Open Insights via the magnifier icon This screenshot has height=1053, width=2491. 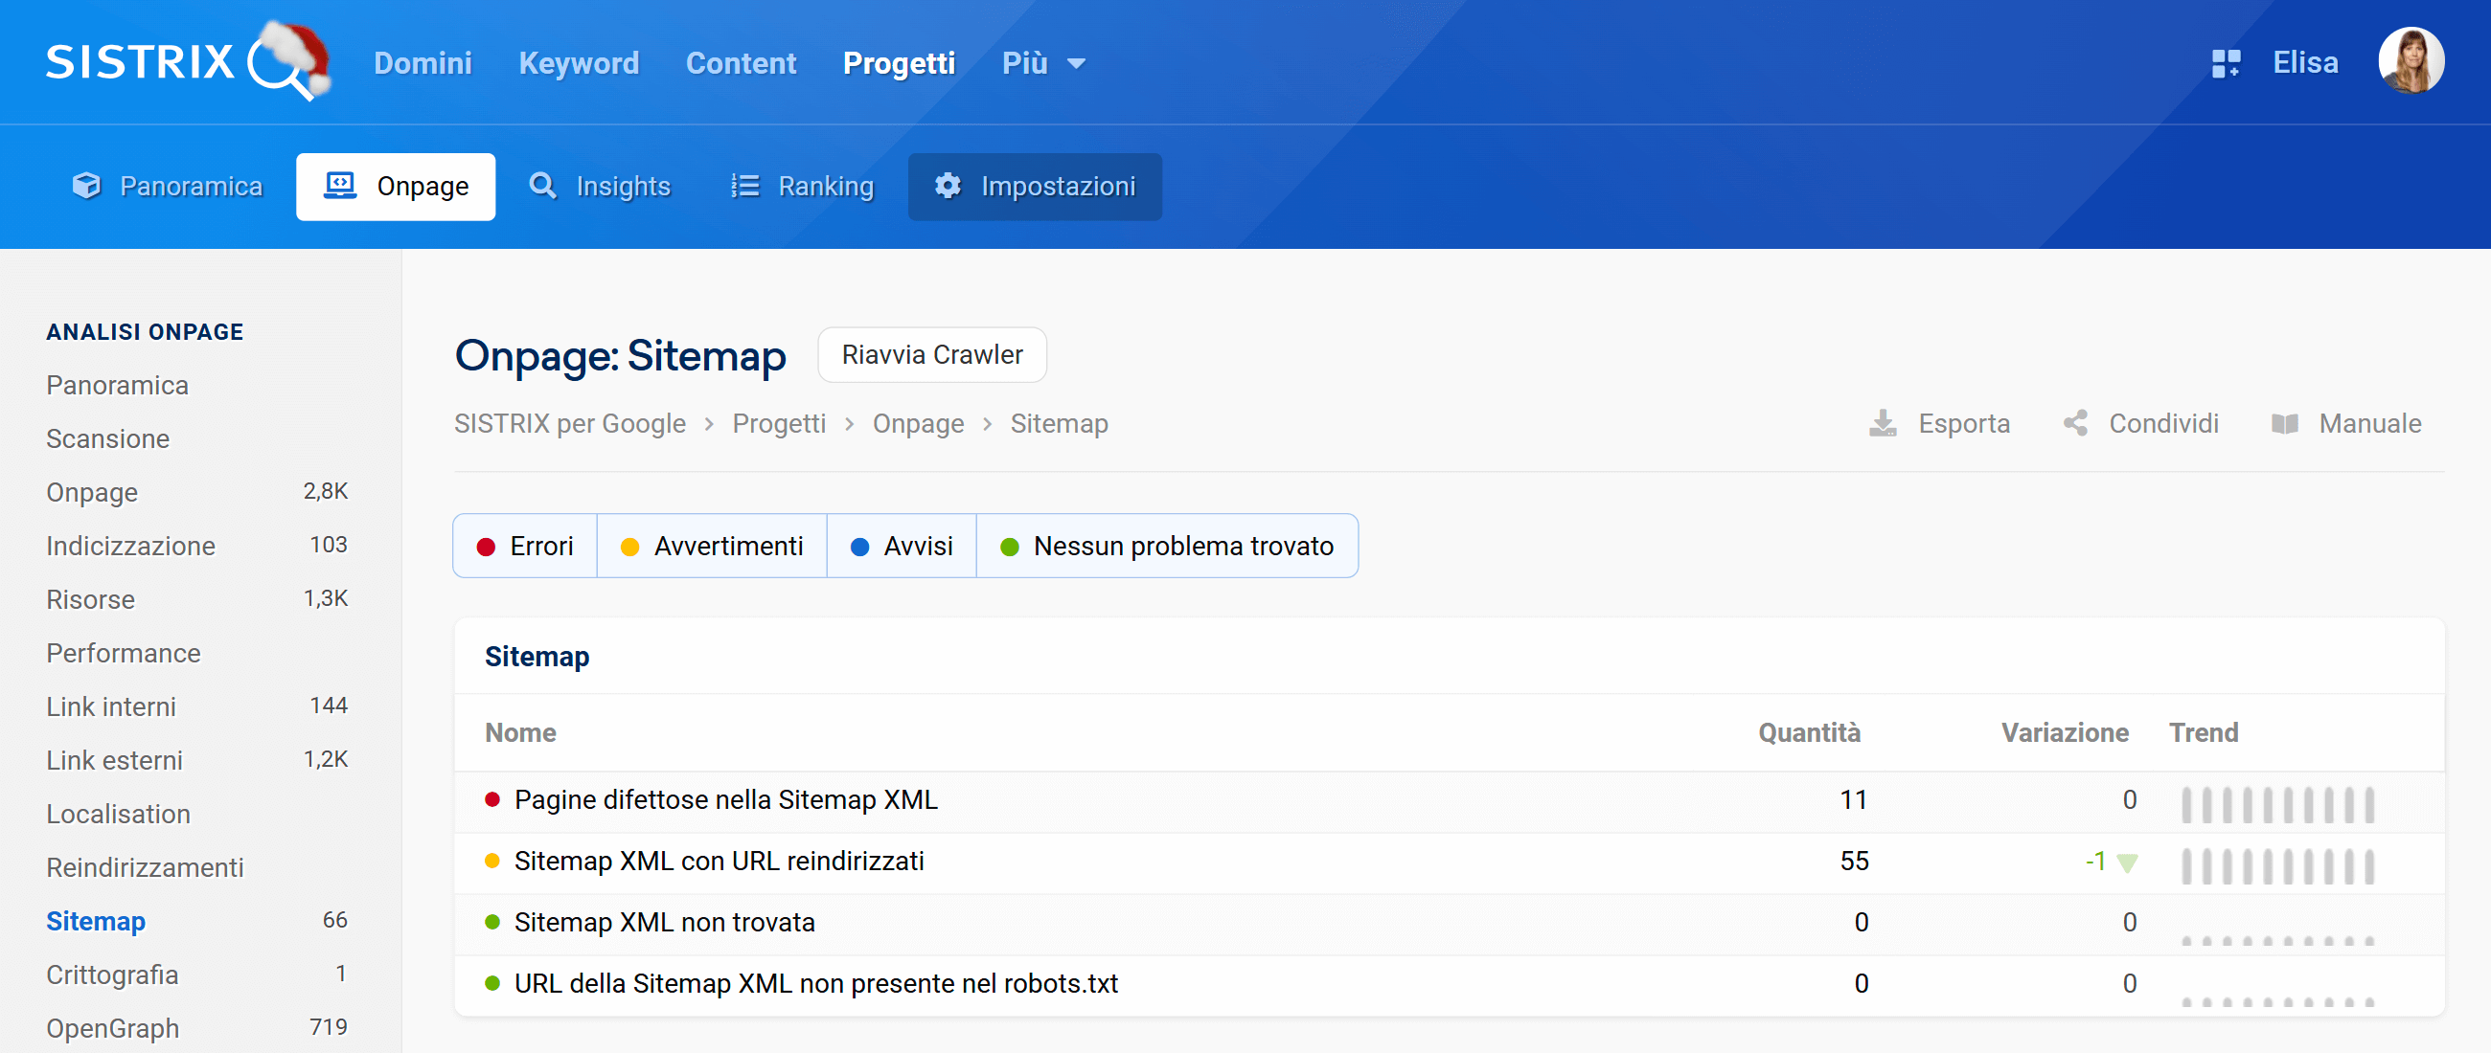click(542, 186)
